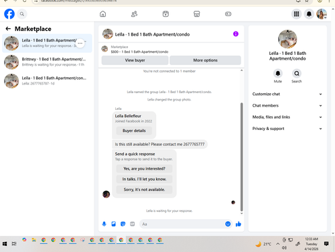
Task: Expand the Customize chat section
Action: coord(287,94)
